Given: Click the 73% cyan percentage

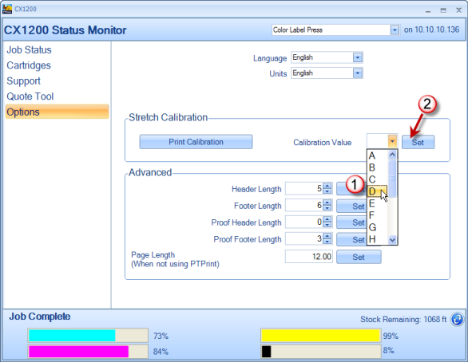Looking at the screenshot, I should pos(161,336).
